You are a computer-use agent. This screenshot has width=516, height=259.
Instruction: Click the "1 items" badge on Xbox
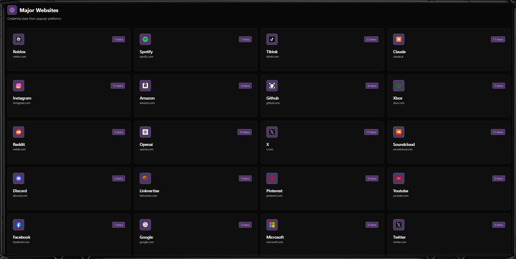tap(499, 86)
